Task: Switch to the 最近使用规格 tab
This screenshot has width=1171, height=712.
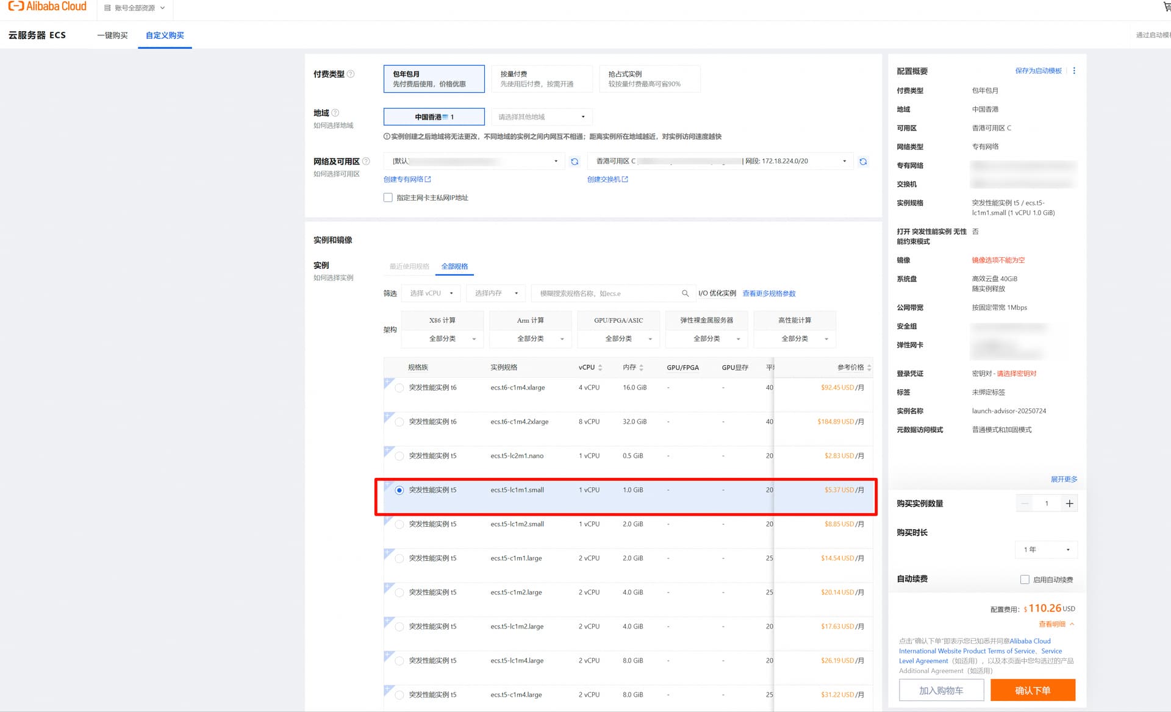Action: [409, 266]
